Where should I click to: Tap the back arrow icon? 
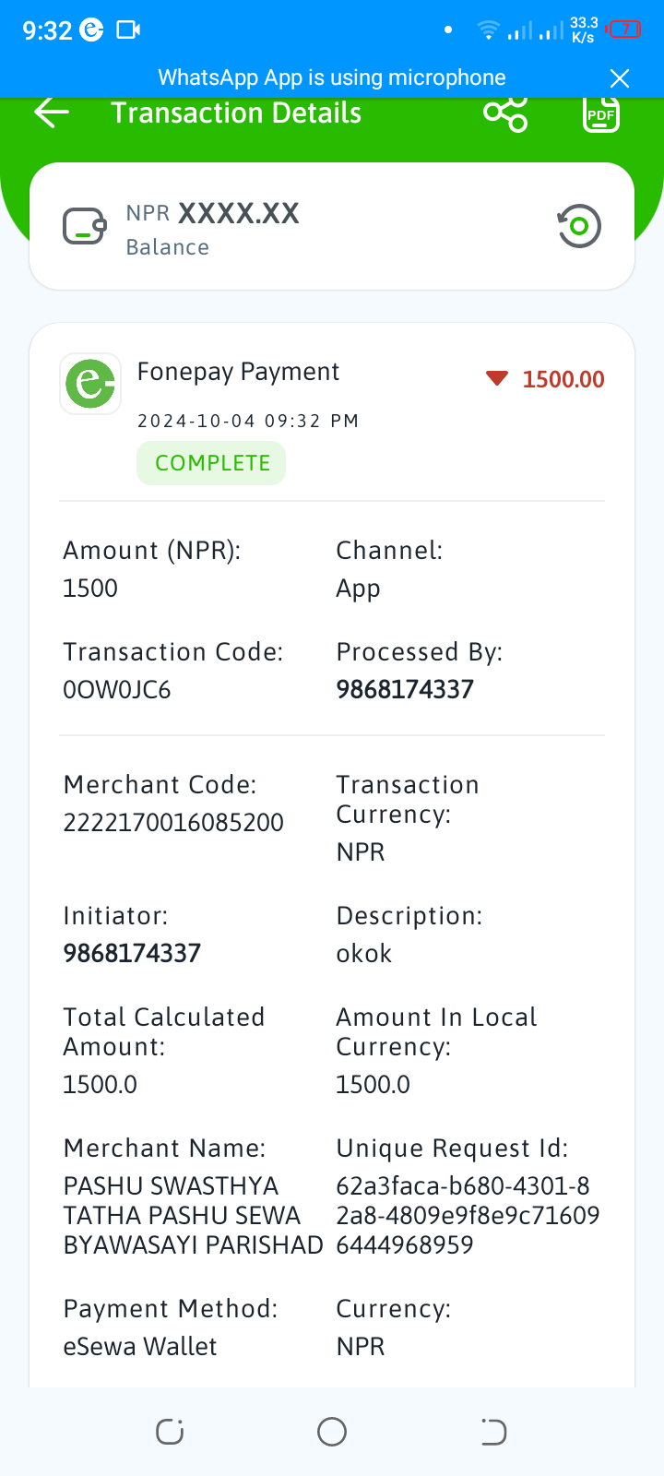(52, 113)
